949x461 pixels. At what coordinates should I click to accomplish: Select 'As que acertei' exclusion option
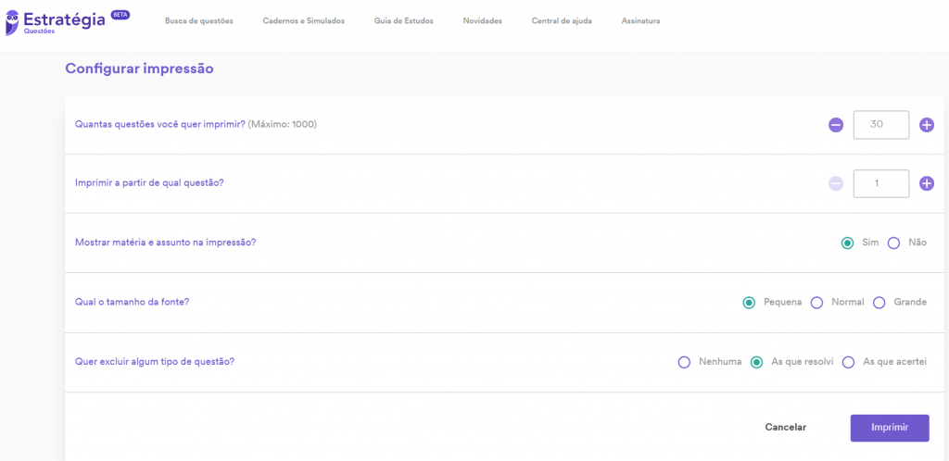(849, 363)
